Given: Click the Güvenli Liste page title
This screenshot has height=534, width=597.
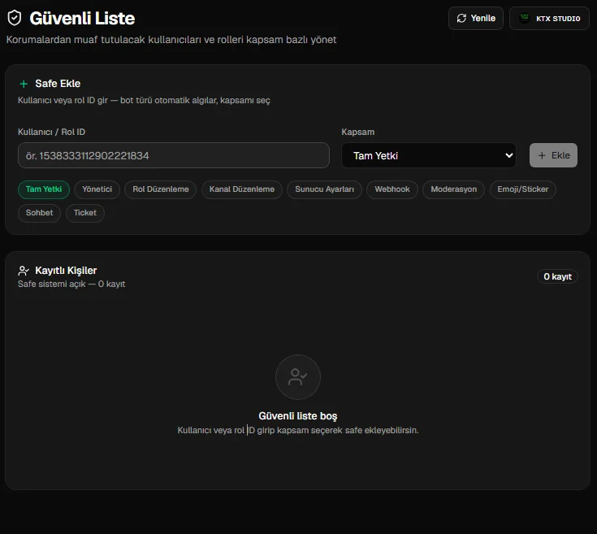Looking at the screenshot, I should (82, 18).
